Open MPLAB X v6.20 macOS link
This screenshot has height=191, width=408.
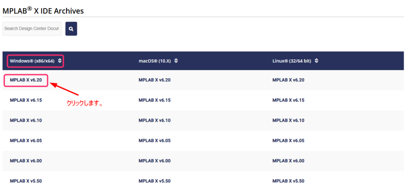tap(155, 80)
